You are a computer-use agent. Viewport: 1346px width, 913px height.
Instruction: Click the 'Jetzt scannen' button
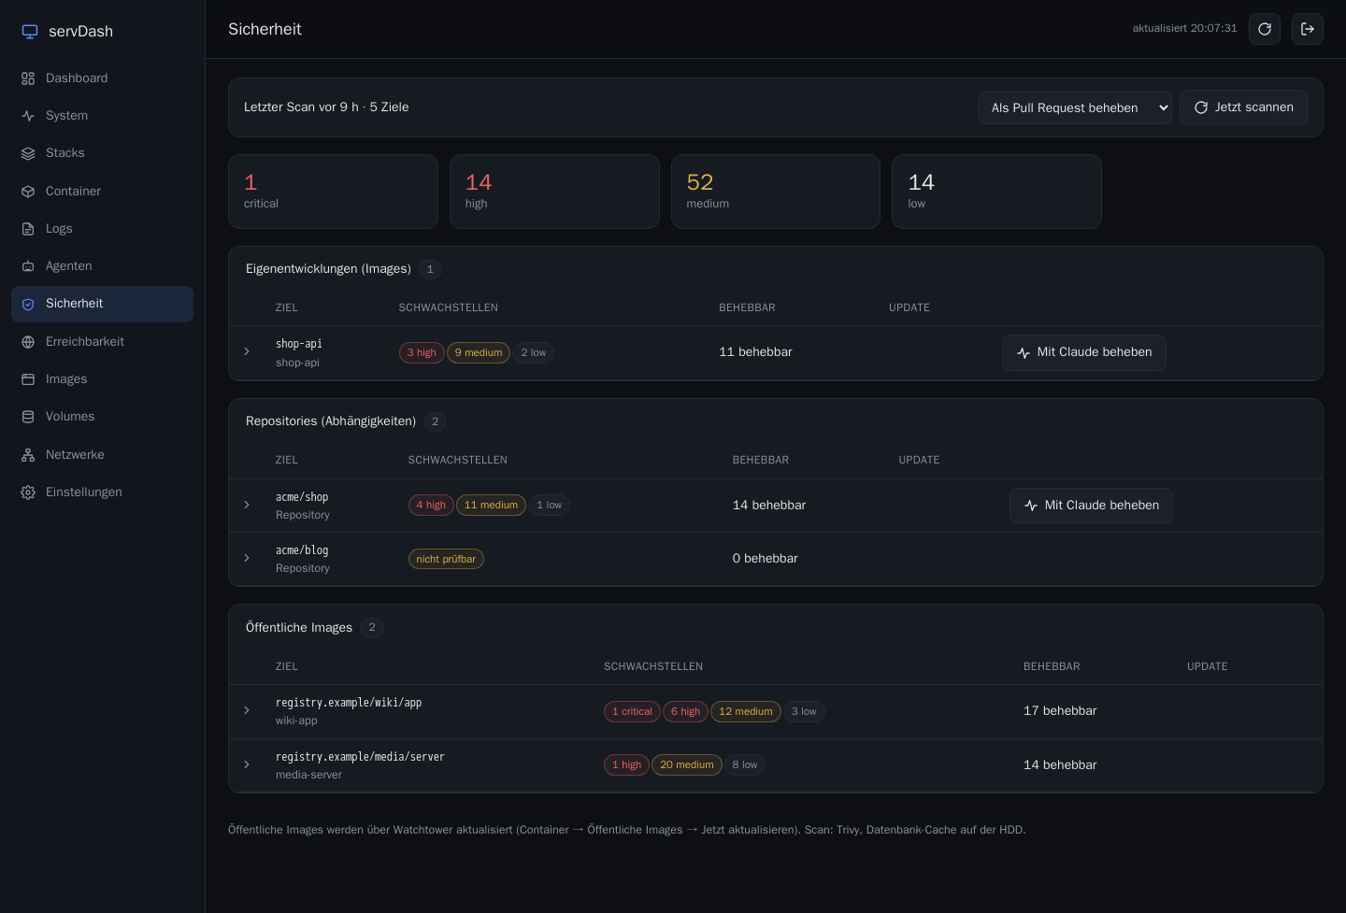click(1243, 107)
